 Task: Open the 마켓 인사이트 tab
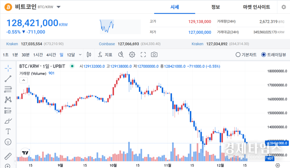(x=257, y=7)
